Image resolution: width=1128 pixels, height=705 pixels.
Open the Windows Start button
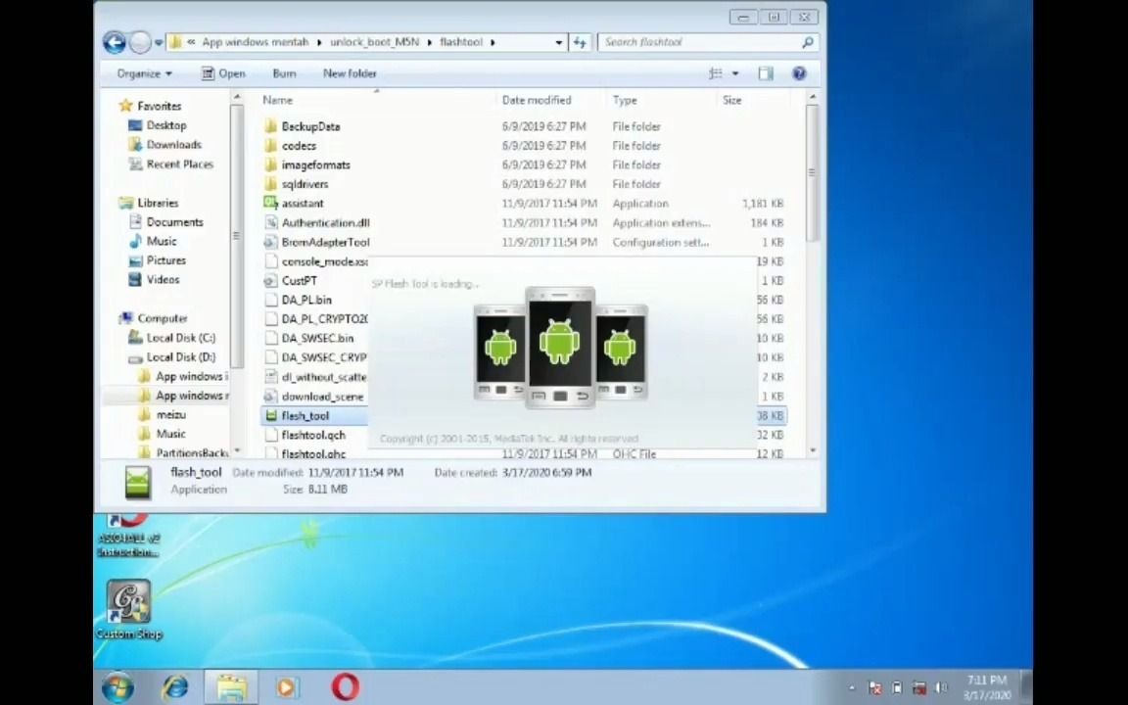[x=117, y=687]
